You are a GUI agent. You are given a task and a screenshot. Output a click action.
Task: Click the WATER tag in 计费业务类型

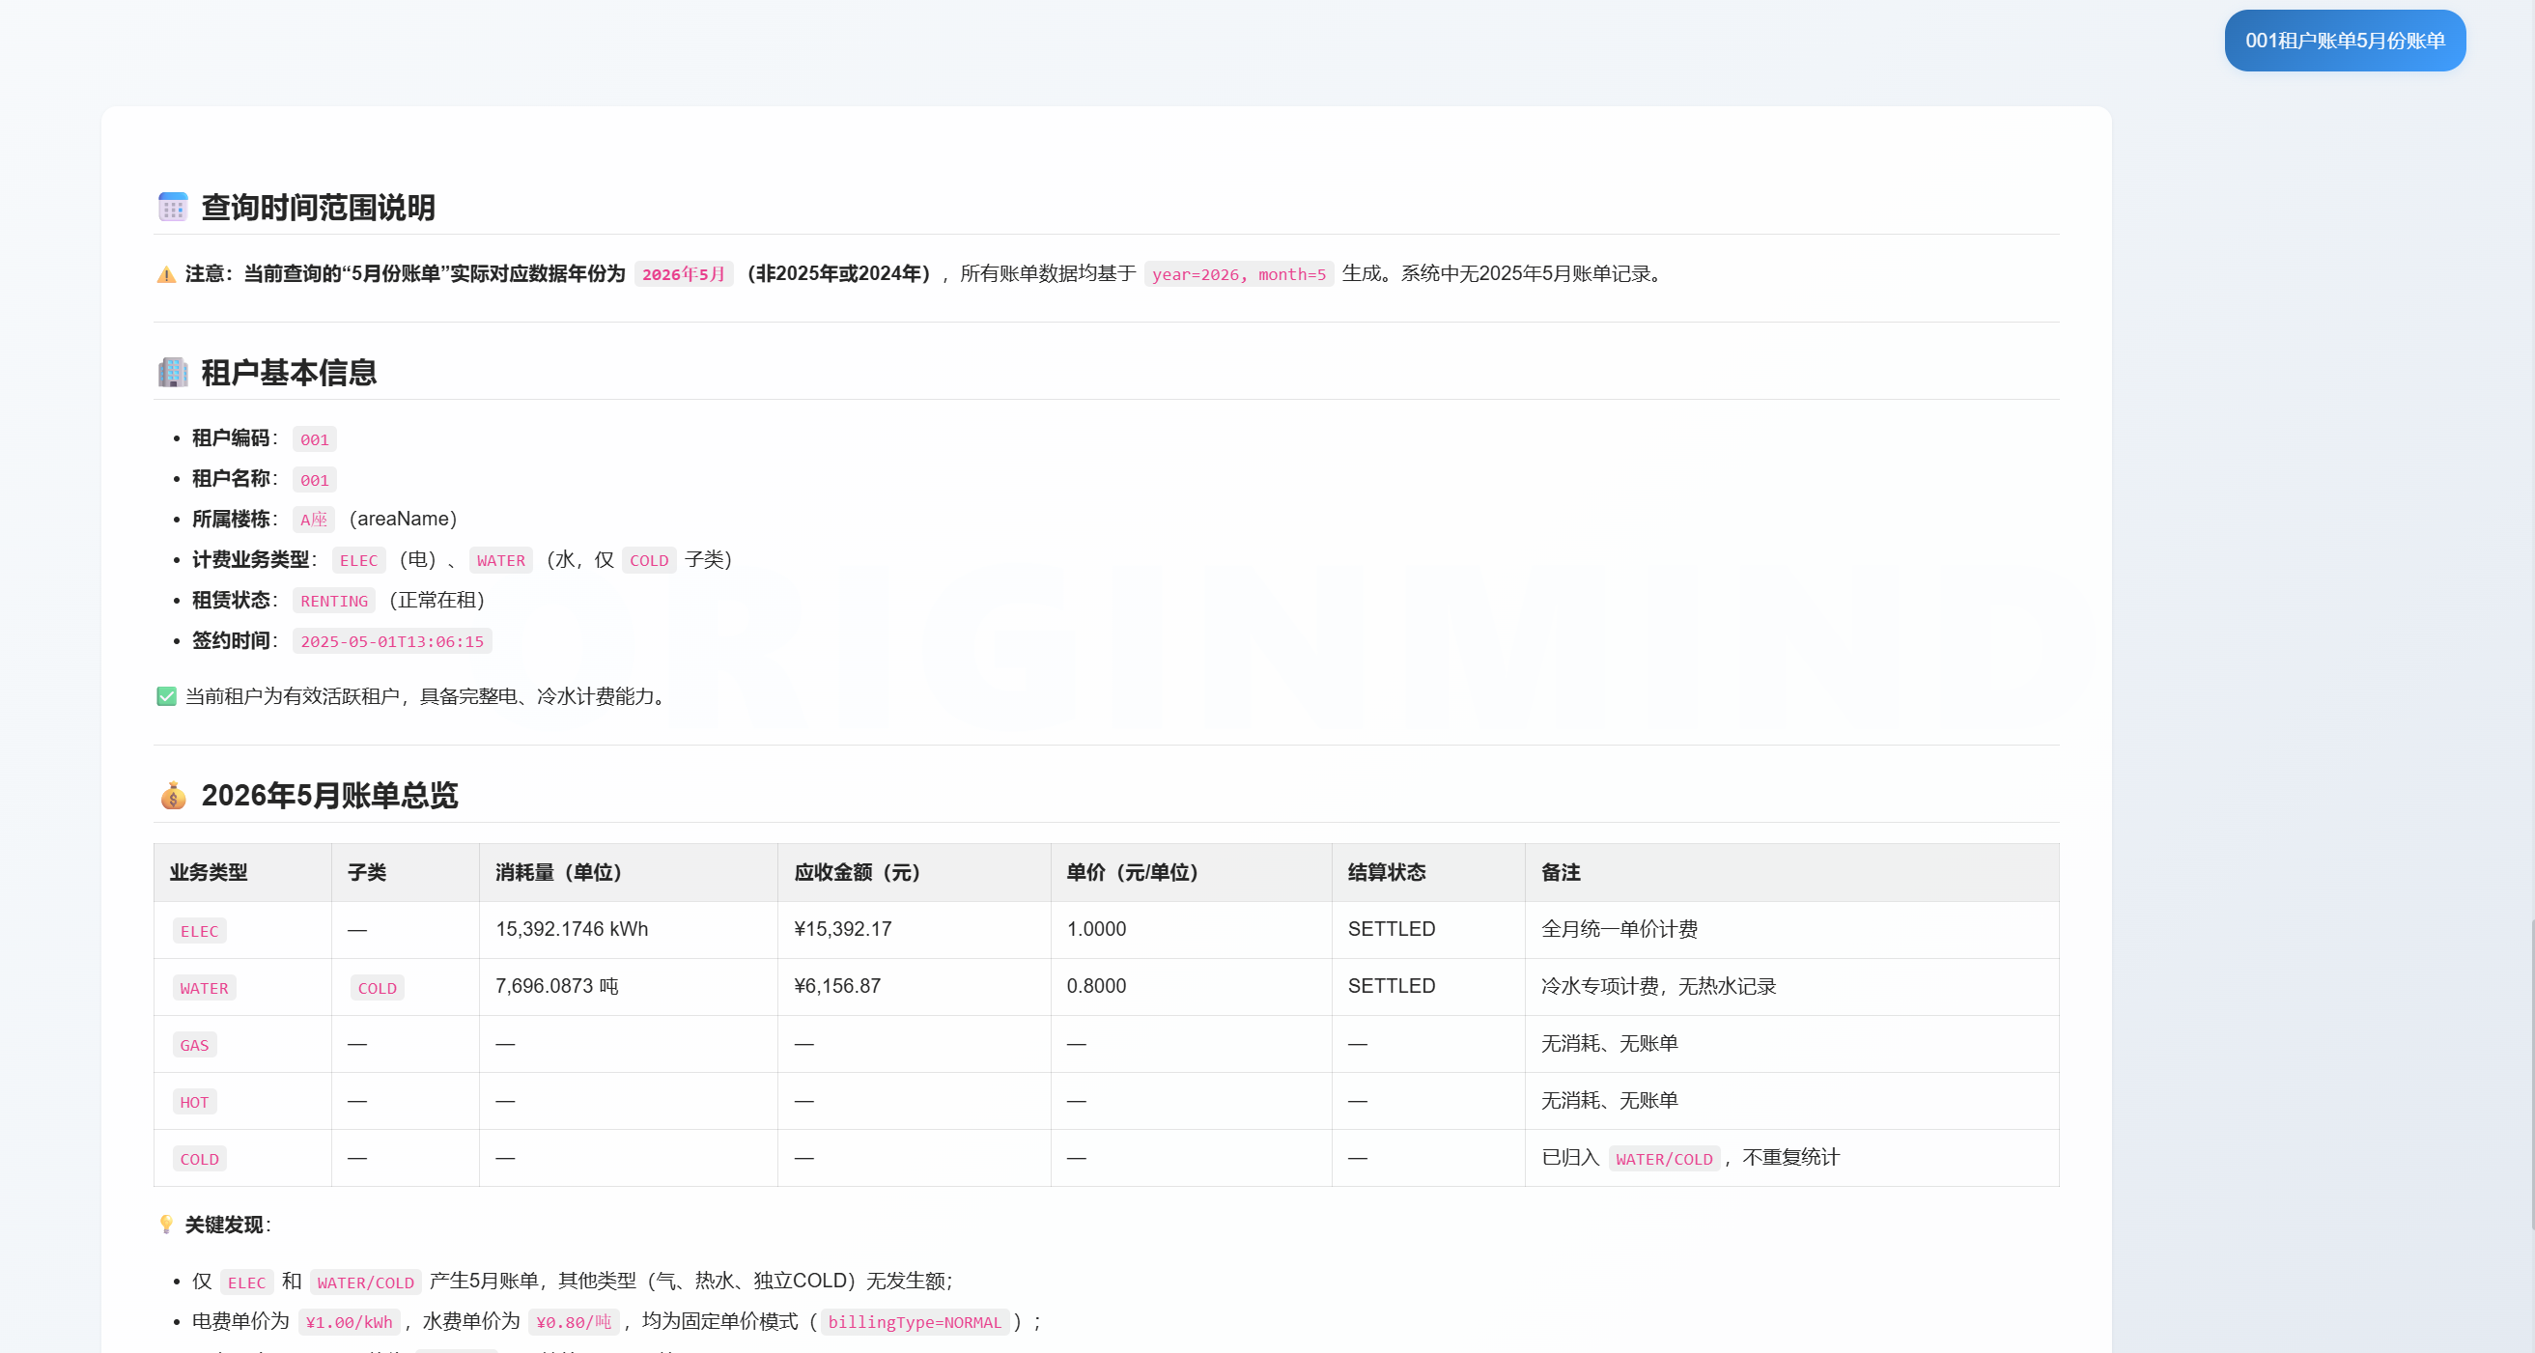coord(501,560)
